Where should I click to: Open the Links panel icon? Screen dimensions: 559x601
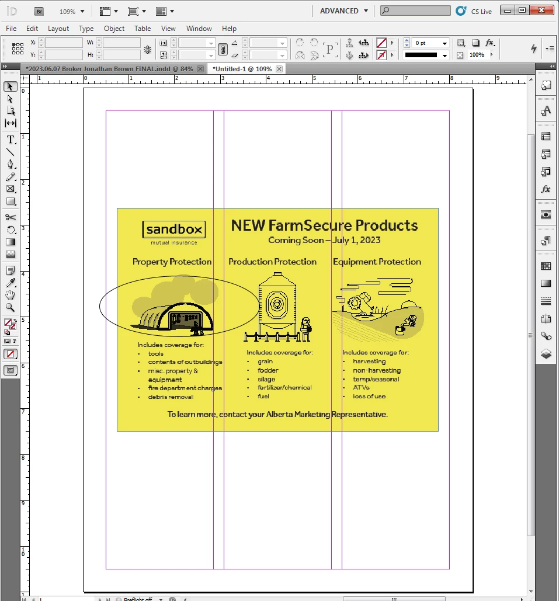[546, 336]
